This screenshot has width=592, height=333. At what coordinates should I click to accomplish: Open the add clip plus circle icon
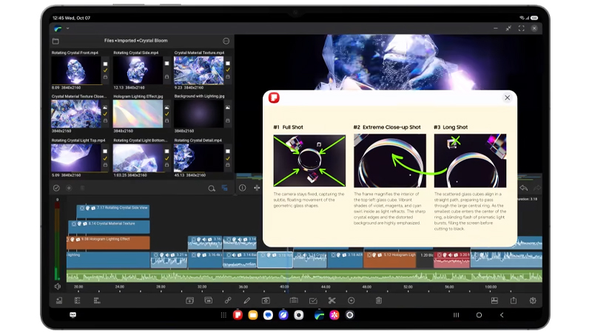click(351, 300)
